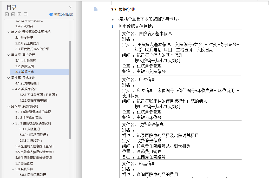Go to 4.2.1 实体关系图 (E-R图)
The width and height of the screenshot is (269, 178).
click(38, 95)
